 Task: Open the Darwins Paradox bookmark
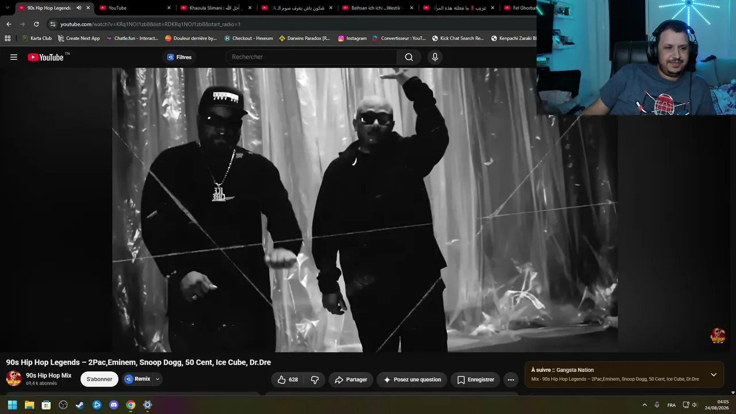[x=305, y=39]
